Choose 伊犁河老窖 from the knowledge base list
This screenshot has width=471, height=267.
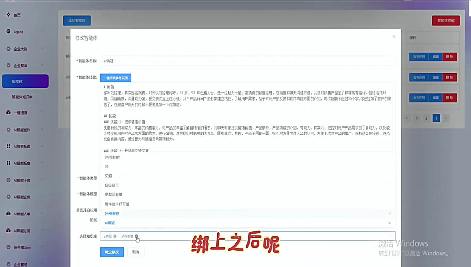pyautogui.click(x=248, y=195)
